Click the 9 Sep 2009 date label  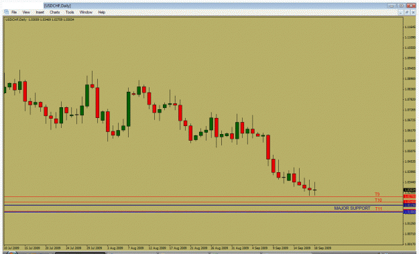[x=280, y=248]
